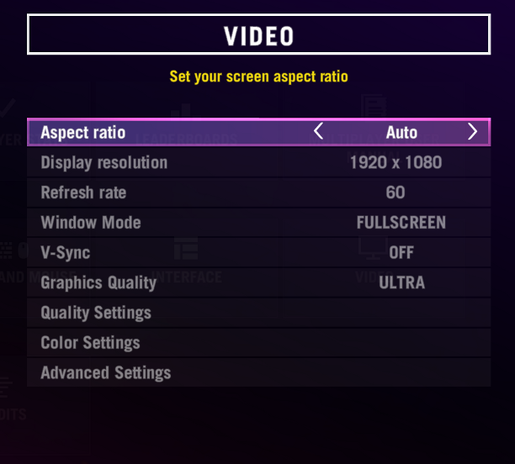515x464 pixels.
Task: Click the dimmed Interface icon in background
Action: click(186, 248)
